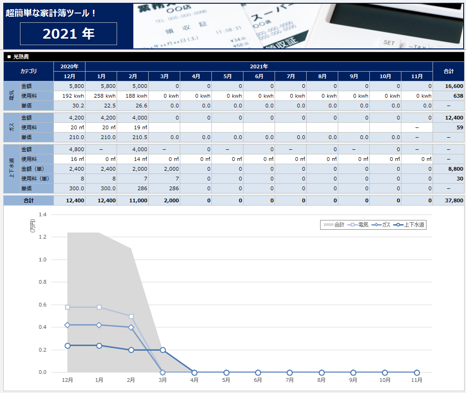Click the 電気 entry in the chart legend
The image size is (466, 393).
(x=358, y=225)
